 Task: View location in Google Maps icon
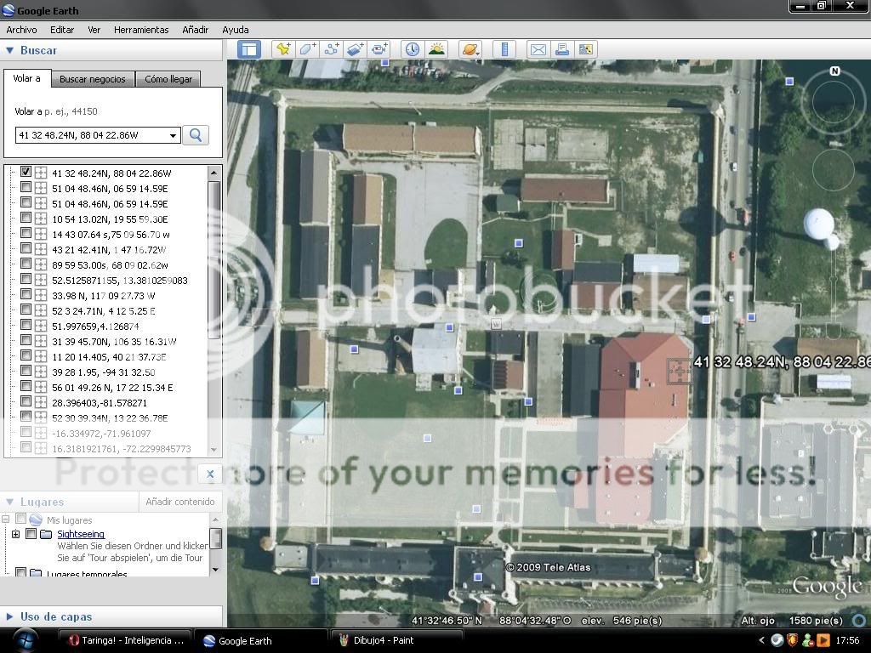[x=585, y=49]
